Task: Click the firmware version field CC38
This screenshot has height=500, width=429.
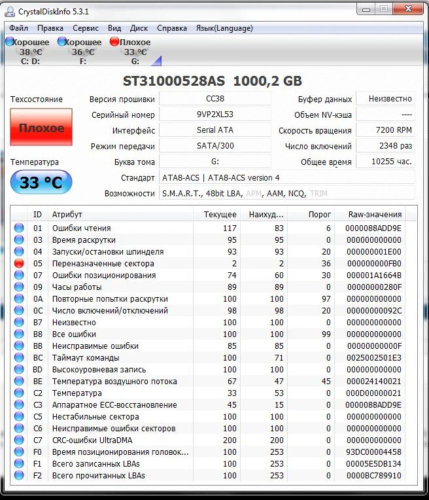Action: (215, 99)
